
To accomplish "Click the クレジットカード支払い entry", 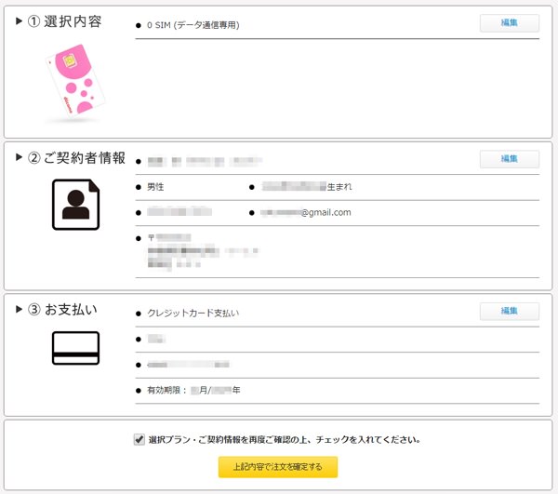I will tap(193, 314).
